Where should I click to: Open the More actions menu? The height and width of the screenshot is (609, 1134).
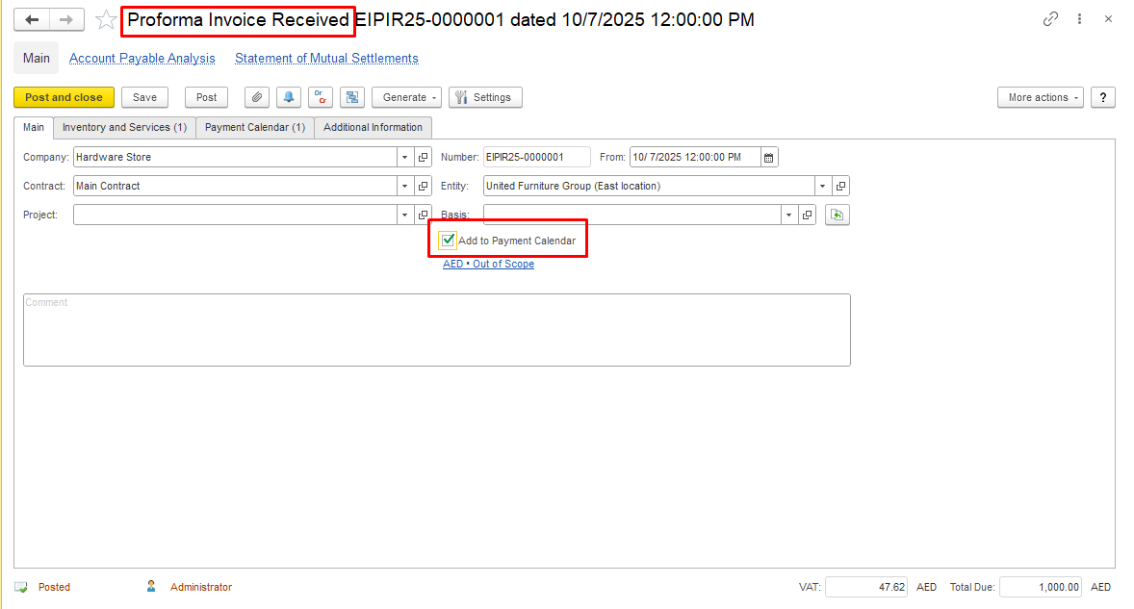1040,97
